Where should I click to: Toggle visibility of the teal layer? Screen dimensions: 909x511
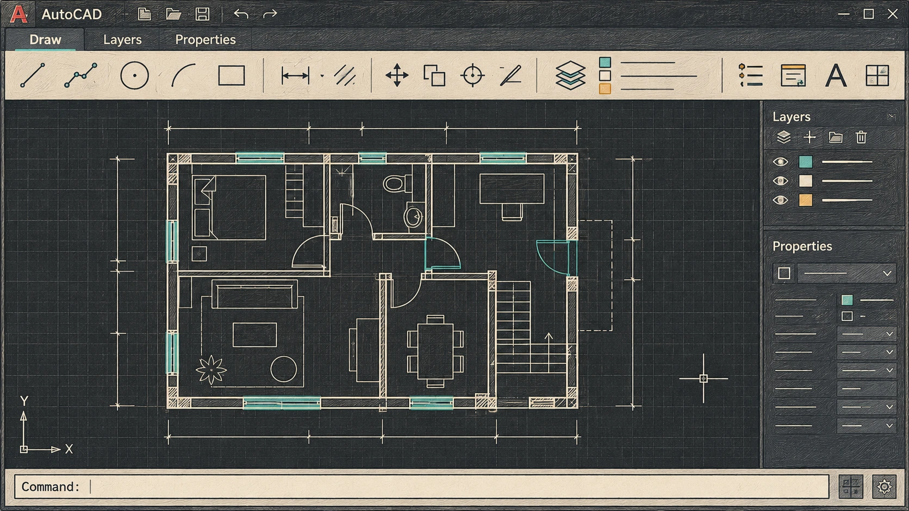(x=780, y=162)
